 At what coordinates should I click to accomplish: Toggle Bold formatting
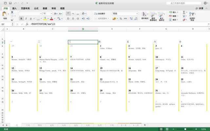(x=21, y=19)
